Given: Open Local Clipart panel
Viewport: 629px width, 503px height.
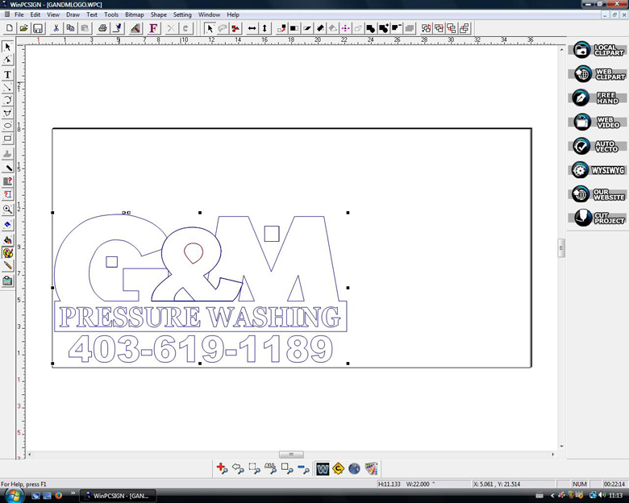Looking at the screenshot, I should 598,50.
